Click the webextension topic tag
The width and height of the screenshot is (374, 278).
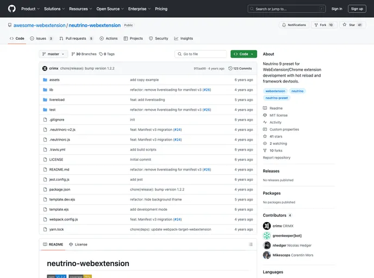[275, 91]
